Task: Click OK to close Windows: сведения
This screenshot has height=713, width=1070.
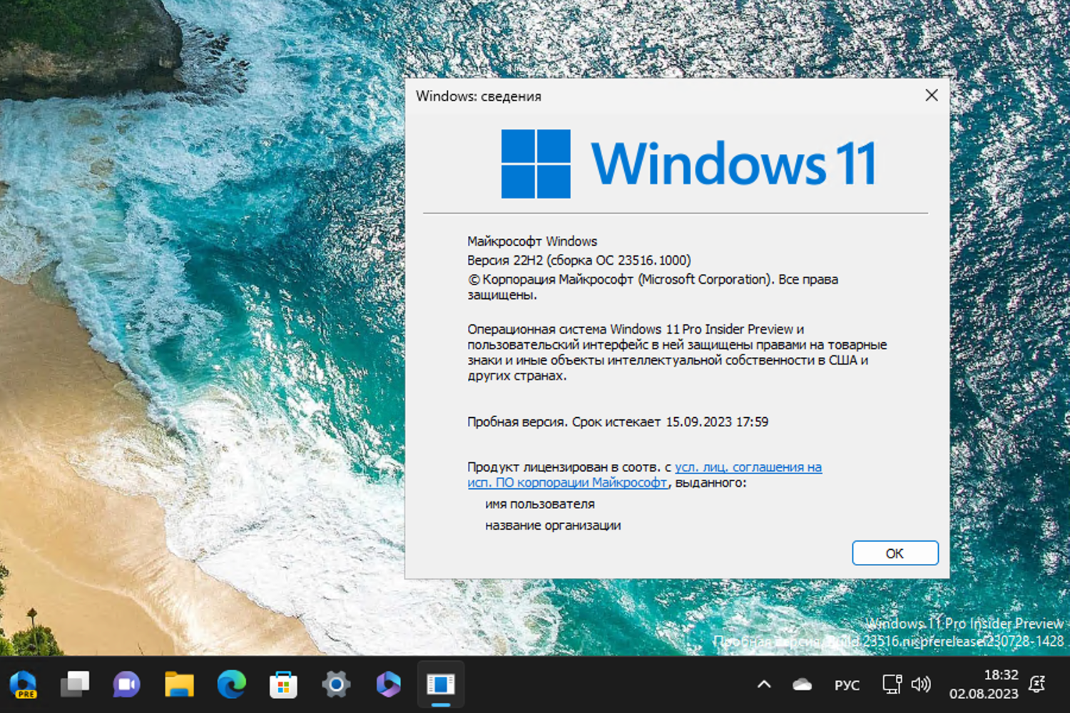Action: click(895, 553)
